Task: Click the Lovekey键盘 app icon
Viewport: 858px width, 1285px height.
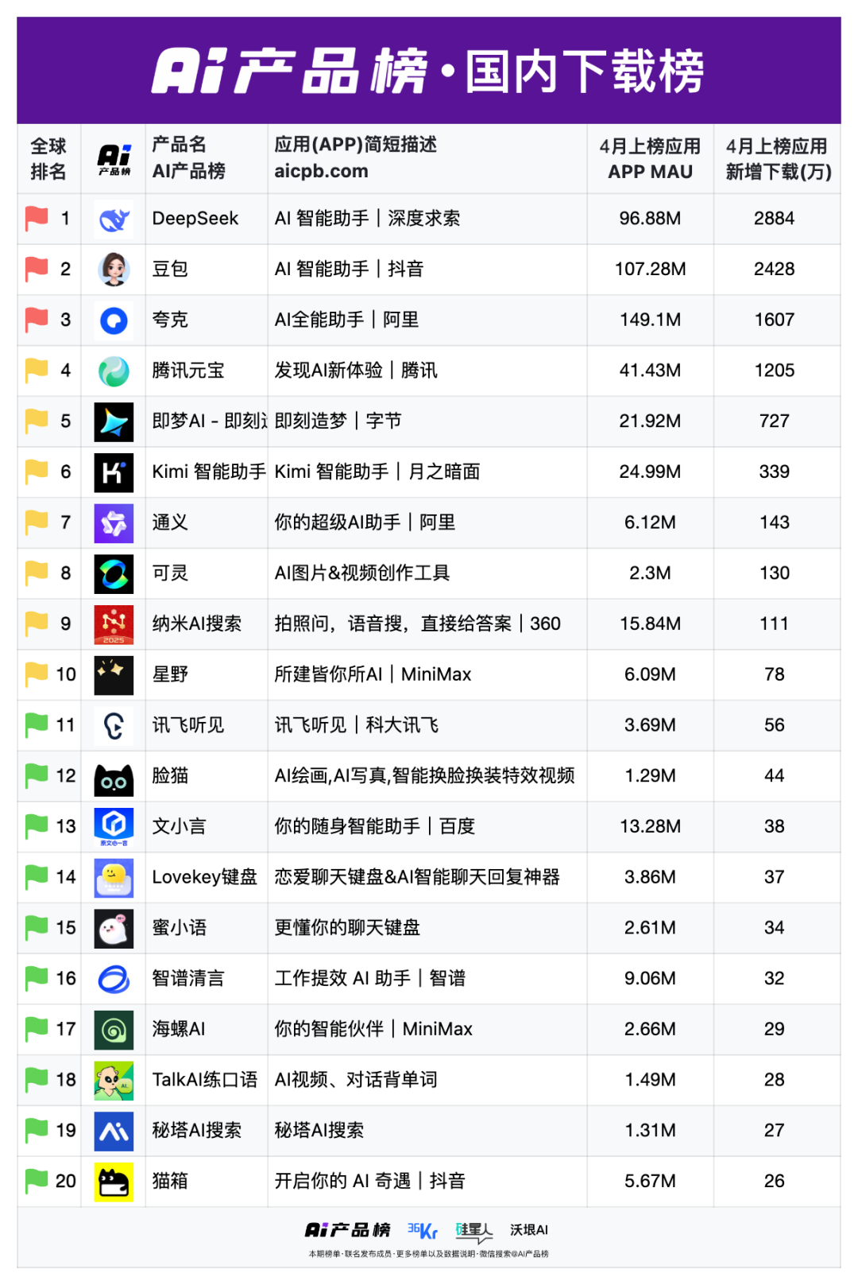Action: [114, 878]
